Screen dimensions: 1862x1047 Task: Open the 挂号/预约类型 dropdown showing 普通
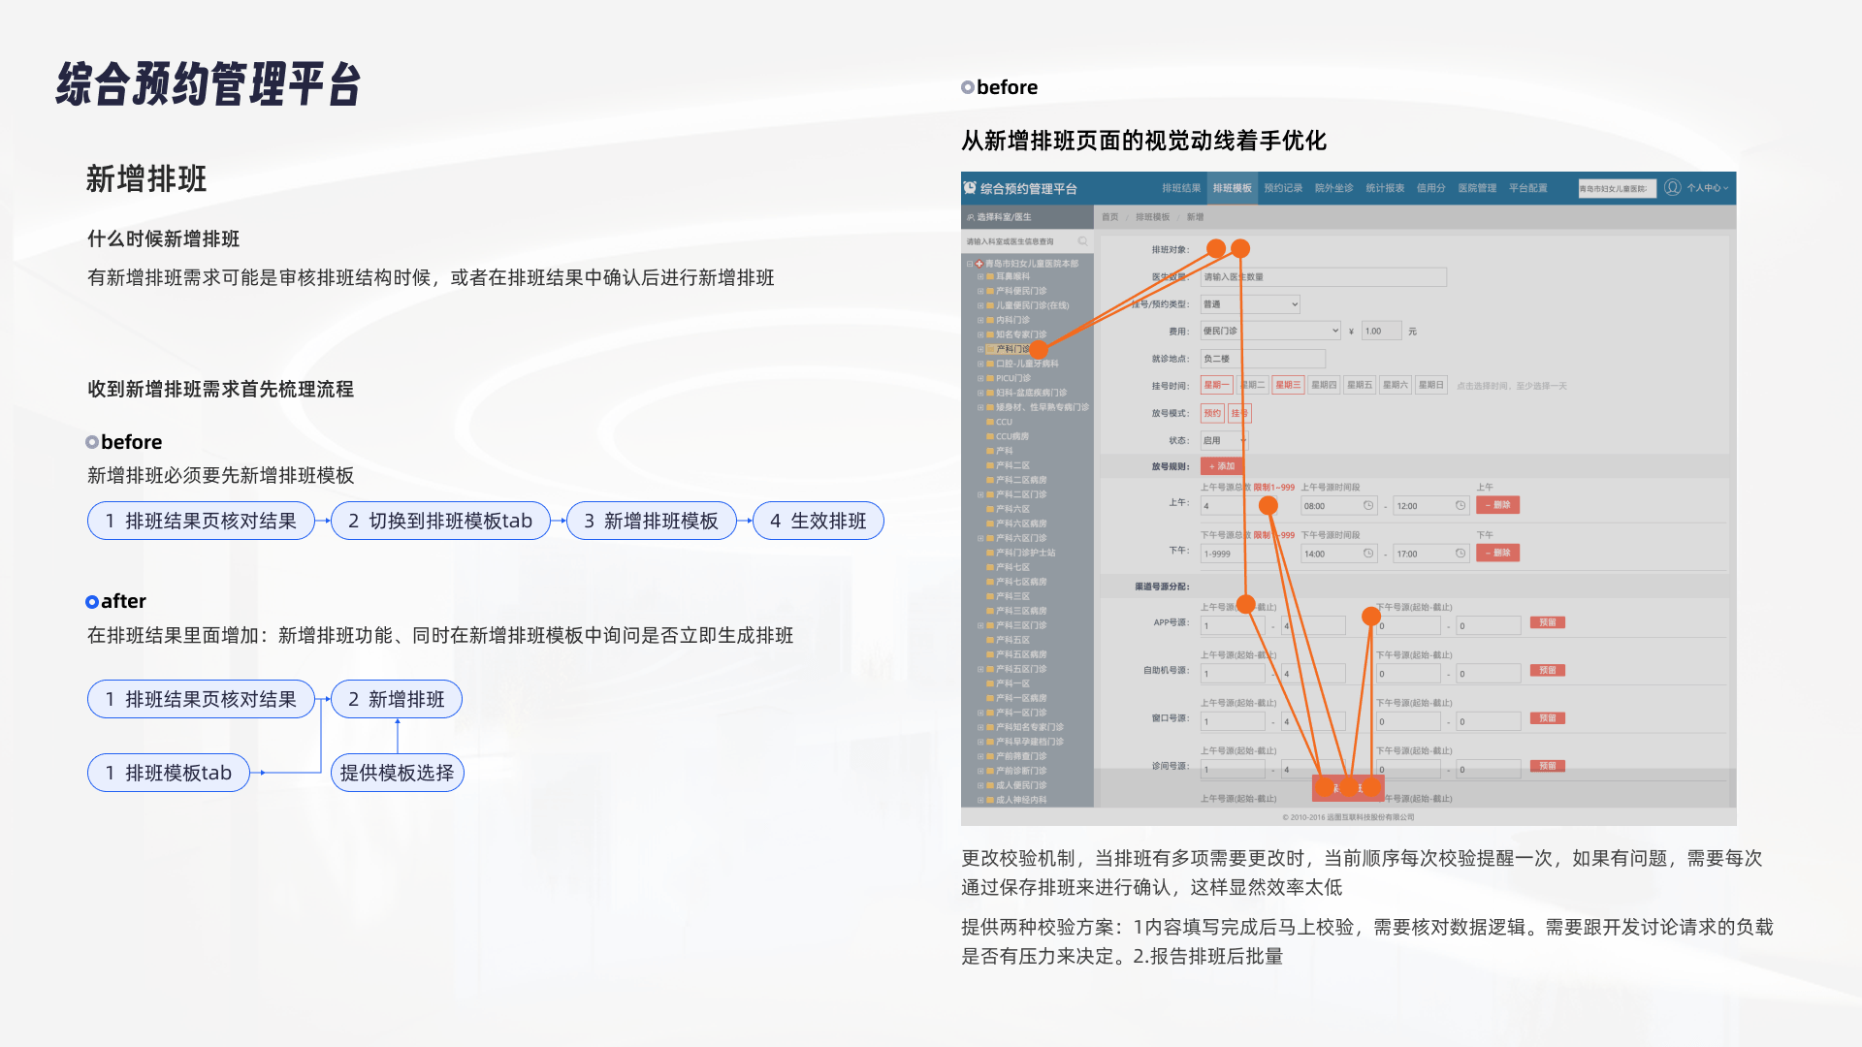[x=1250, y=304]
